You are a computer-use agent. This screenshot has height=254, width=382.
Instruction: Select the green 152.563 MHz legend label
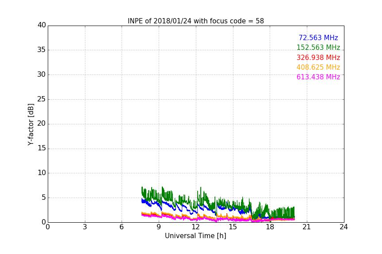(318, 47)
